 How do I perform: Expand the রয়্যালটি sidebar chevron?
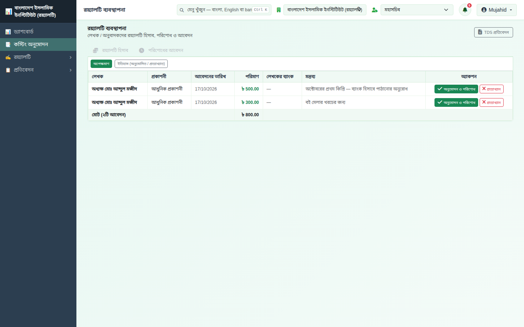71,57
